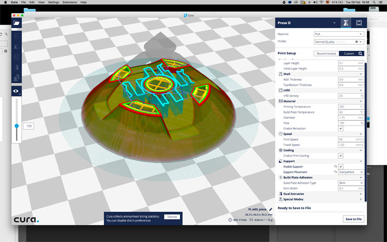Screen dimensions: 387x242
Task: Click the search icon beside Custom
Action: point(360,54)
